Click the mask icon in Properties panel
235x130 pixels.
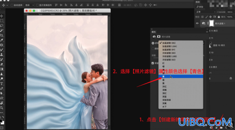[x=159, y=36]
